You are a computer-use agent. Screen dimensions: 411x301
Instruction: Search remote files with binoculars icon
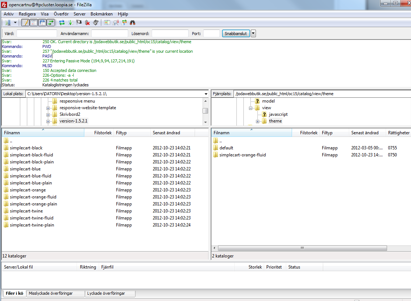click(133, 23)
